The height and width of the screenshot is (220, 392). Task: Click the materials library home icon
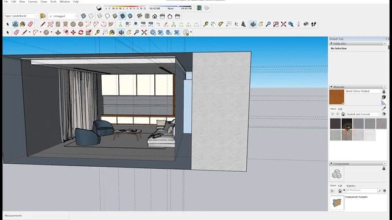coord(343,114)
